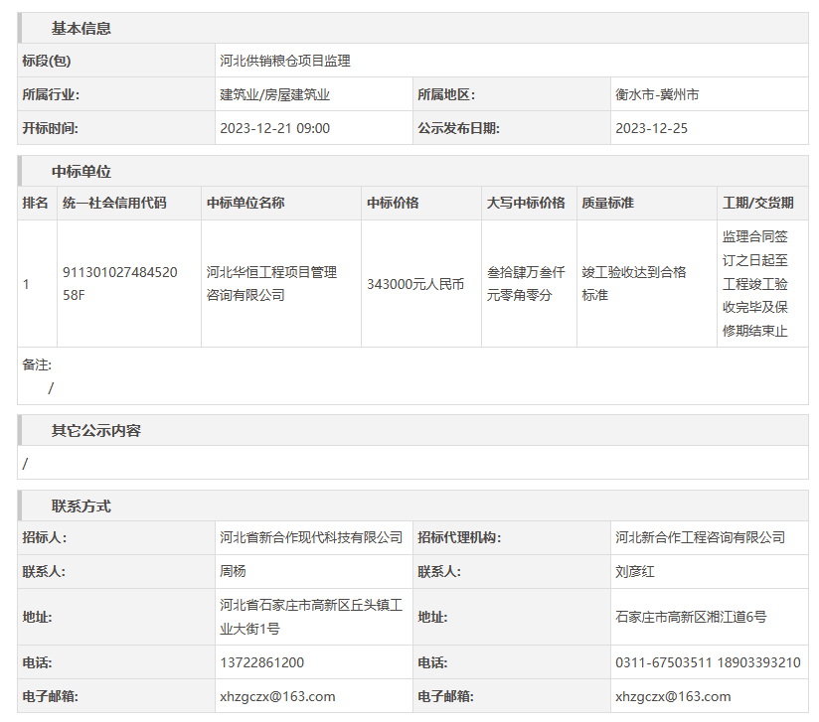Click the 排名 column header
Image resolution: width=819 pixels, height=722 pixels.
tap(35, 203)
